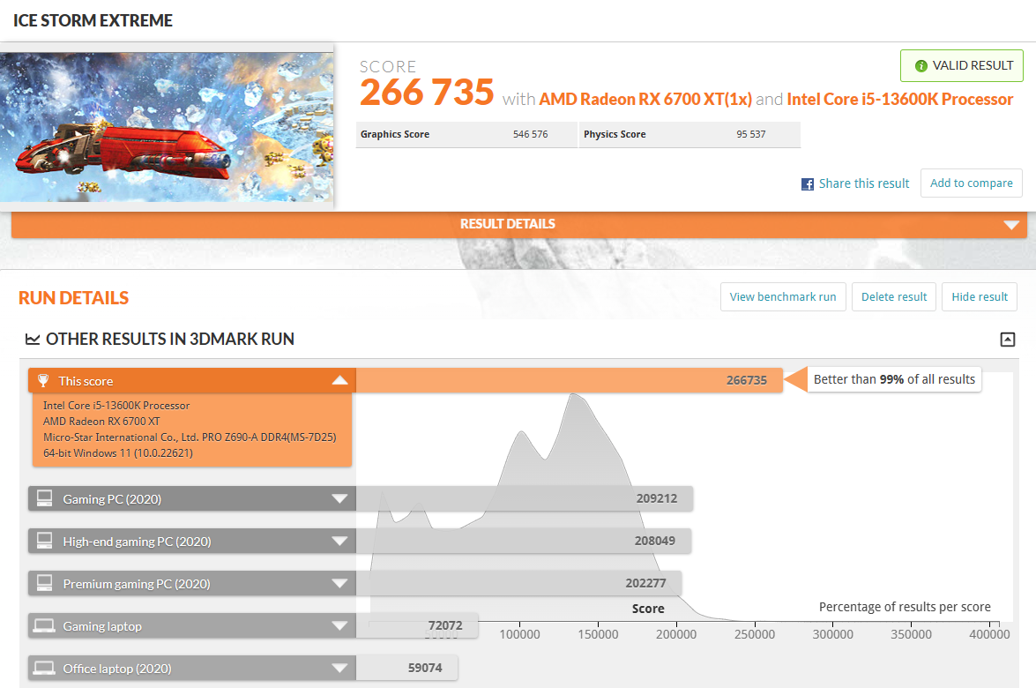Open the AMD Radeon RX 6700 XT(1x) link
The width and height of the screenshot is (1036, 688).
point(645,99)
